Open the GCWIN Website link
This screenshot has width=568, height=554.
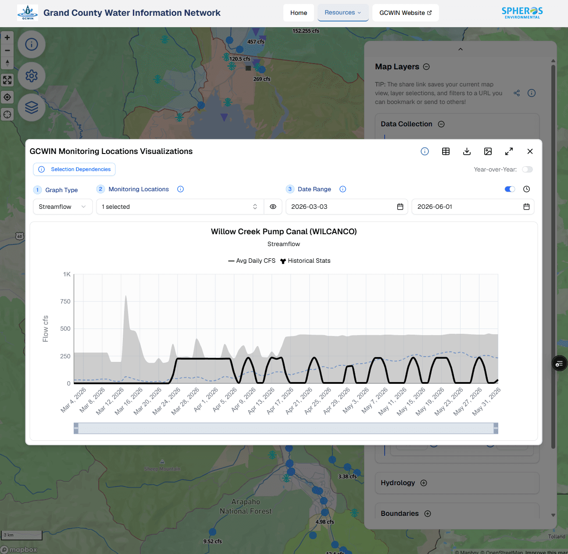point(406,13)
